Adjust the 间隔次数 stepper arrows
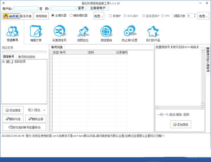Screen dimensions: 211x162 [x=195, y=15]
